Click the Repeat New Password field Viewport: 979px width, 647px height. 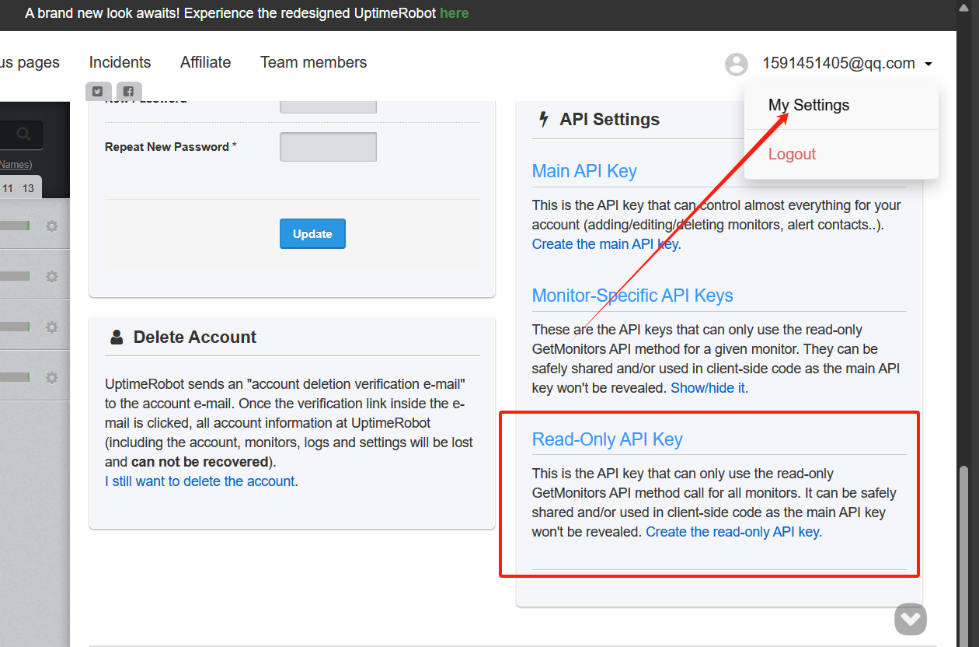point(328,147)
